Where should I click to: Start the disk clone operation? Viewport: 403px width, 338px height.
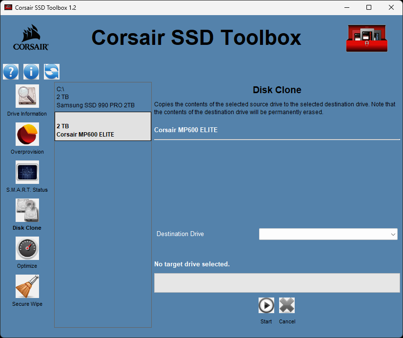[x=266, y=305]
